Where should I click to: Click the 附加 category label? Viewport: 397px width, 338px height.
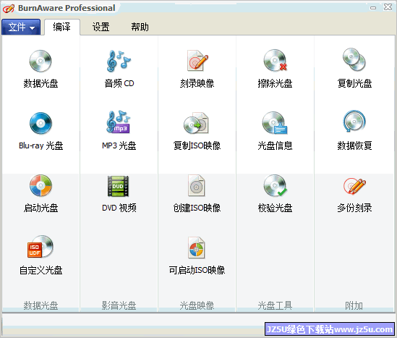click(x=354, y=305)
